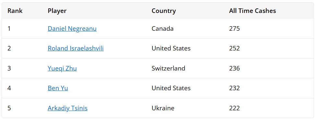
Task: Click rank number 1 cell
Action: (9, 28)
